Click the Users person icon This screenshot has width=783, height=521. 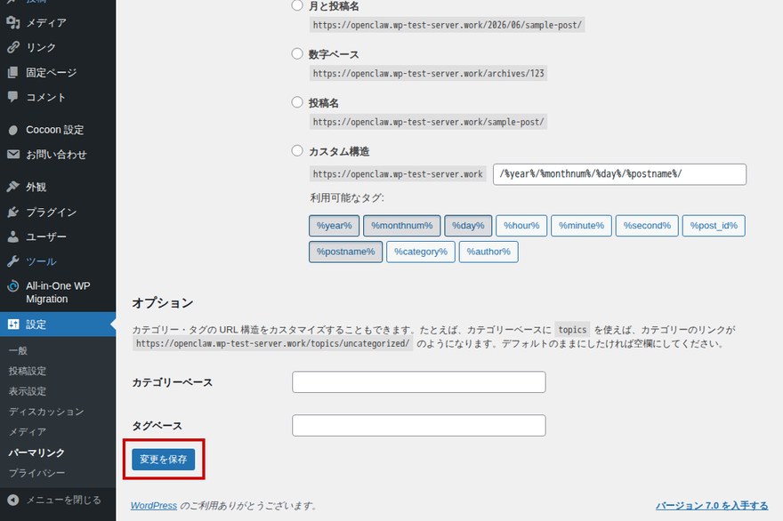[x=13, y=236]
